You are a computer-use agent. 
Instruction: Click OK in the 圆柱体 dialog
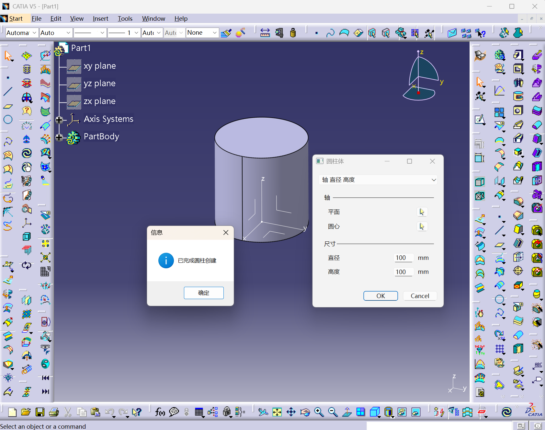(380, 296)
